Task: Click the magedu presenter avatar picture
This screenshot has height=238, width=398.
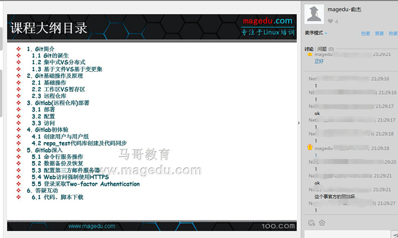Action: pyautogui.click(x=313, y=14)
